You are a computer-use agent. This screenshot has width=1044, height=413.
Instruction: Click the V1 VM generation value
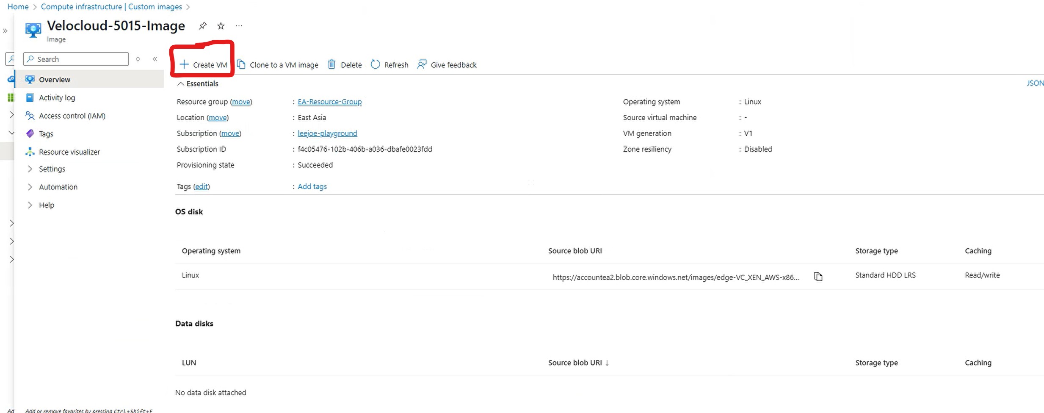(x=748, y=133)
